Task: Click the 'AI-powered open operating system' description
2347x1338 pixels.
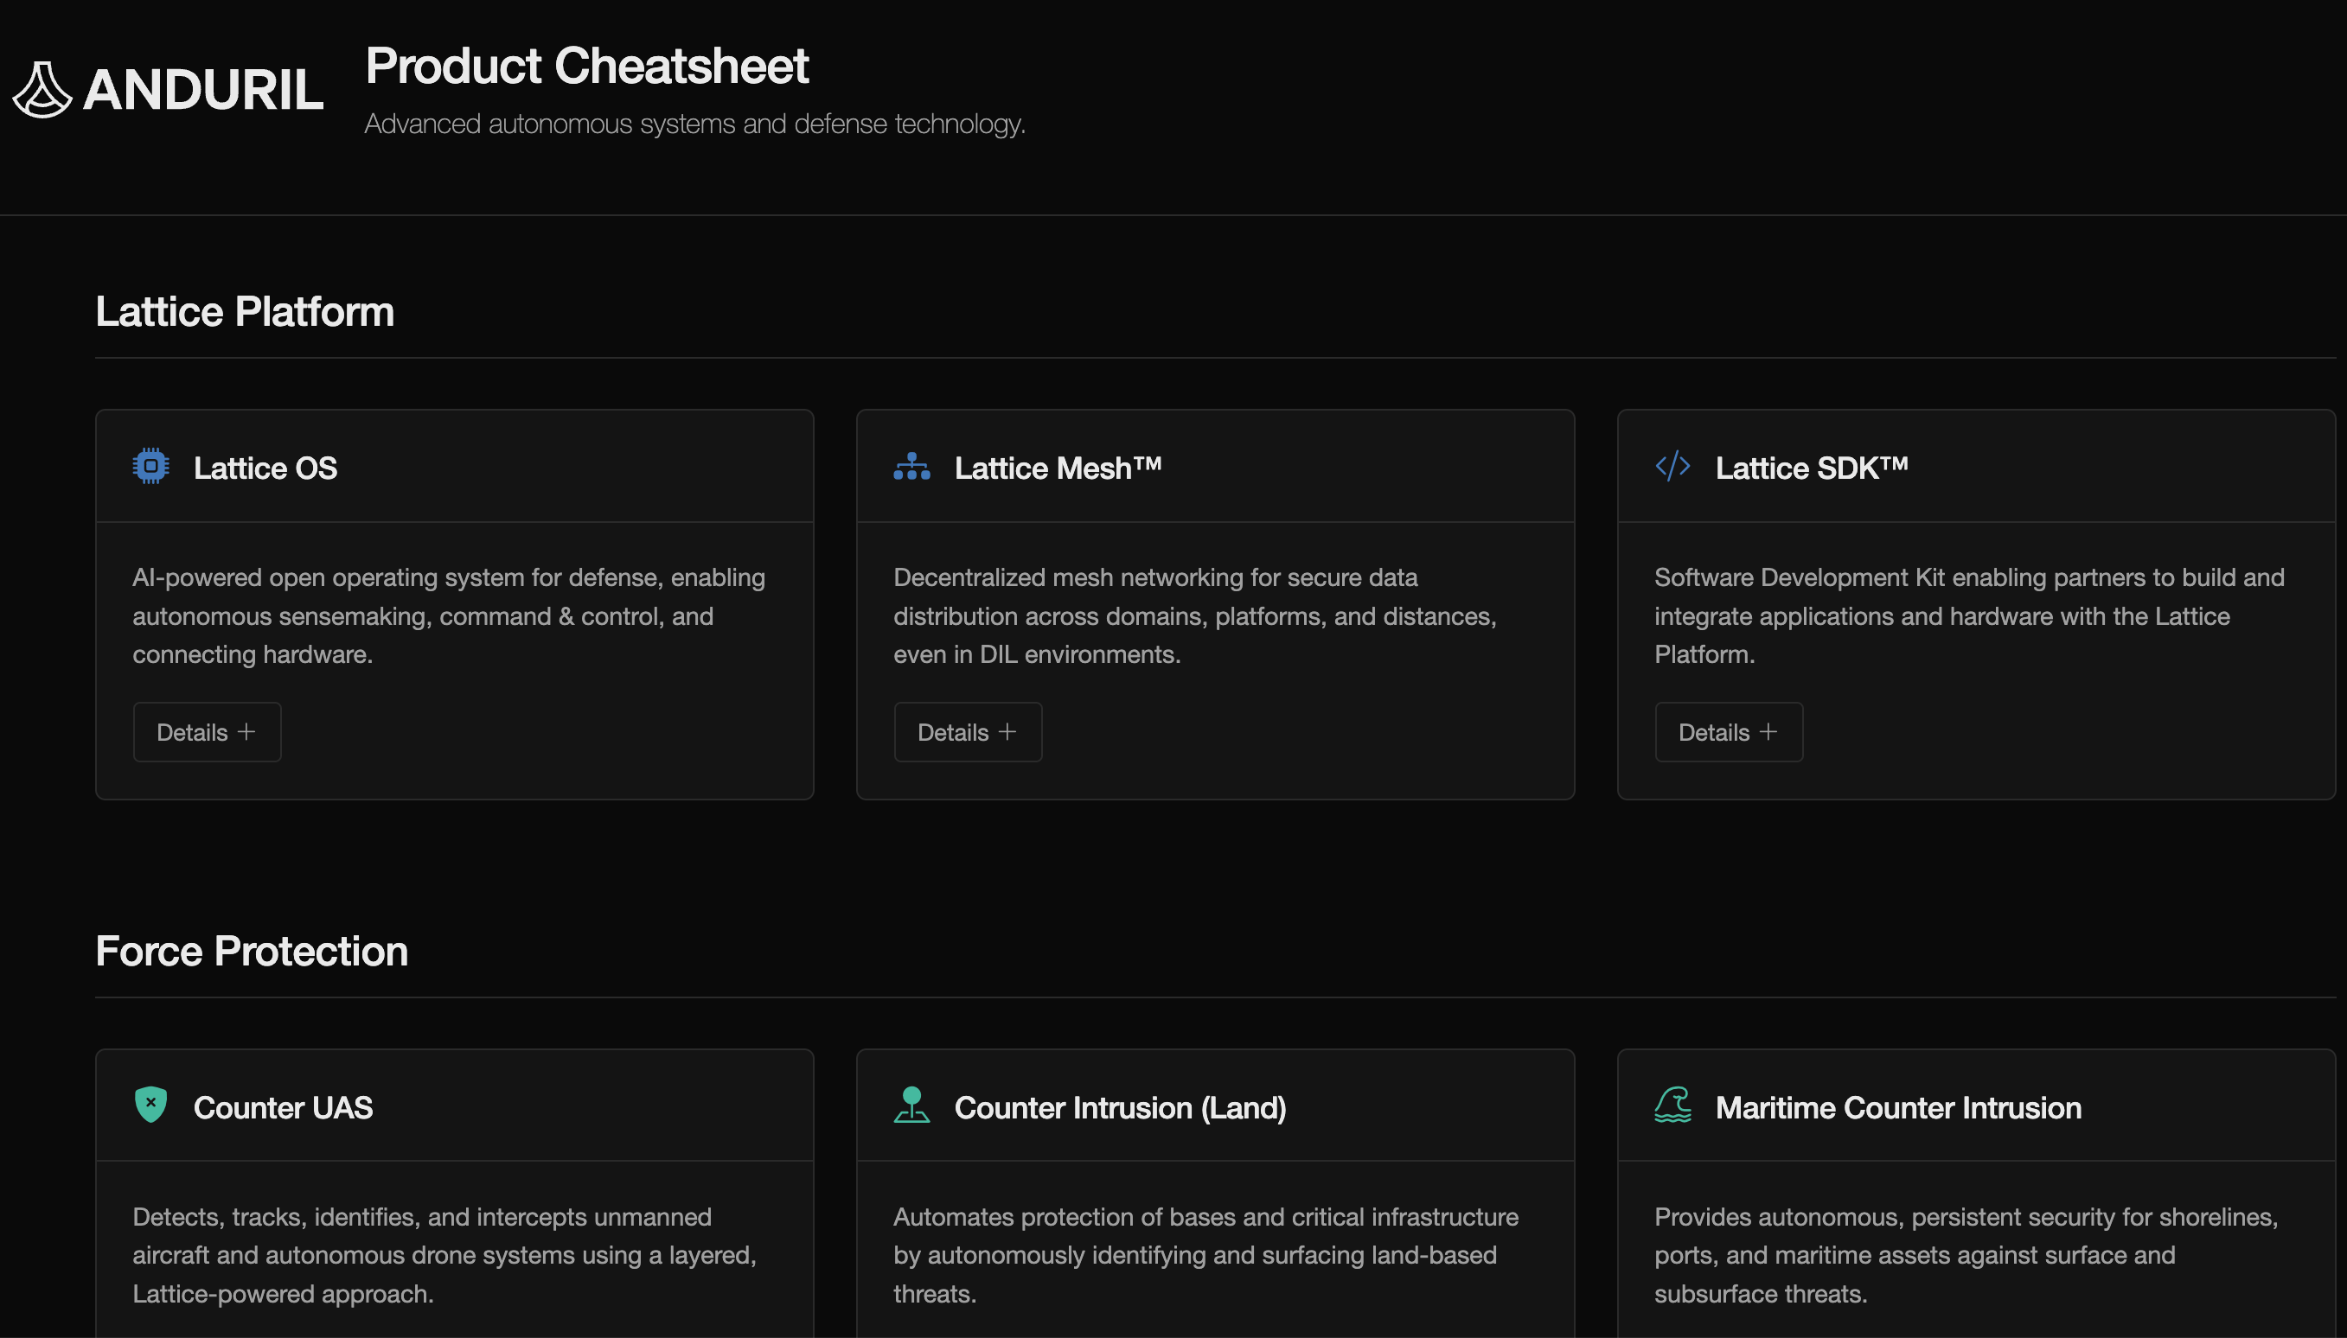Action: click(449, 615)
